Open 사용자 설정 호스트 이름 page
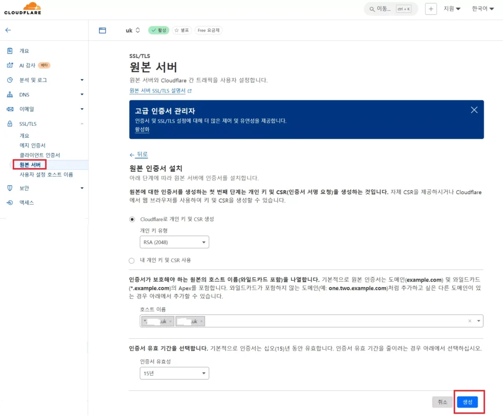The image size is (503, 418). 46,175
